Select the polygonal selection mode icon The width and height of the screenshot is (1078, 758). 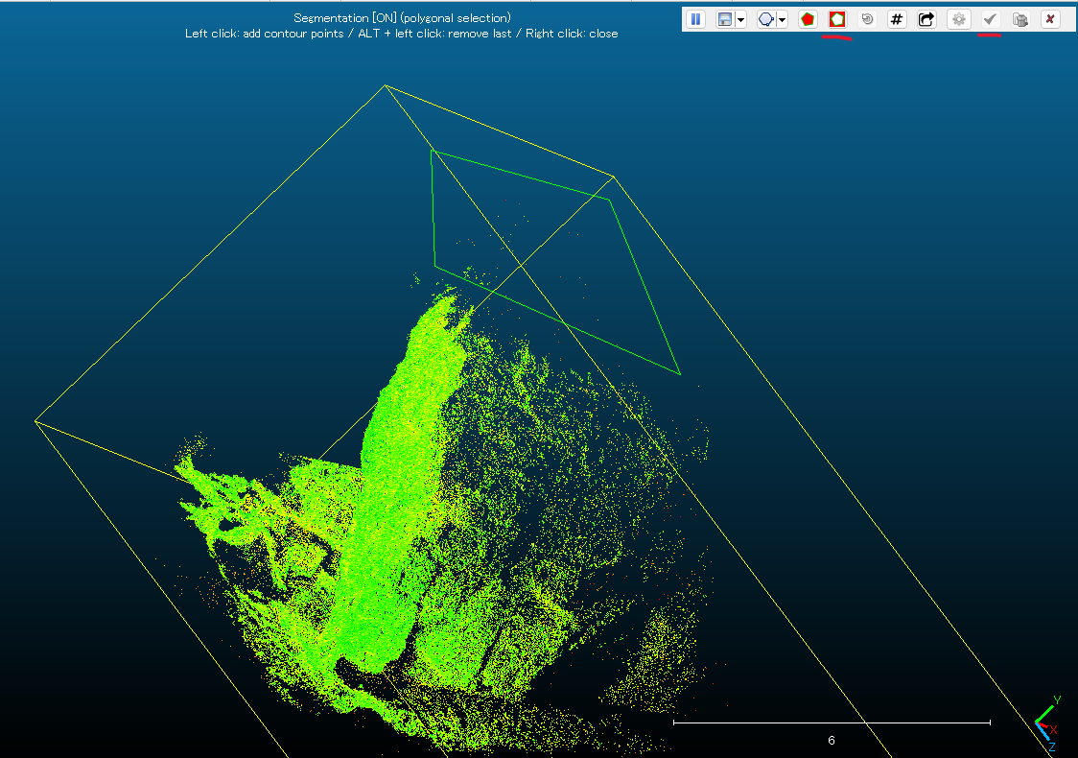[x=766, y=19]
